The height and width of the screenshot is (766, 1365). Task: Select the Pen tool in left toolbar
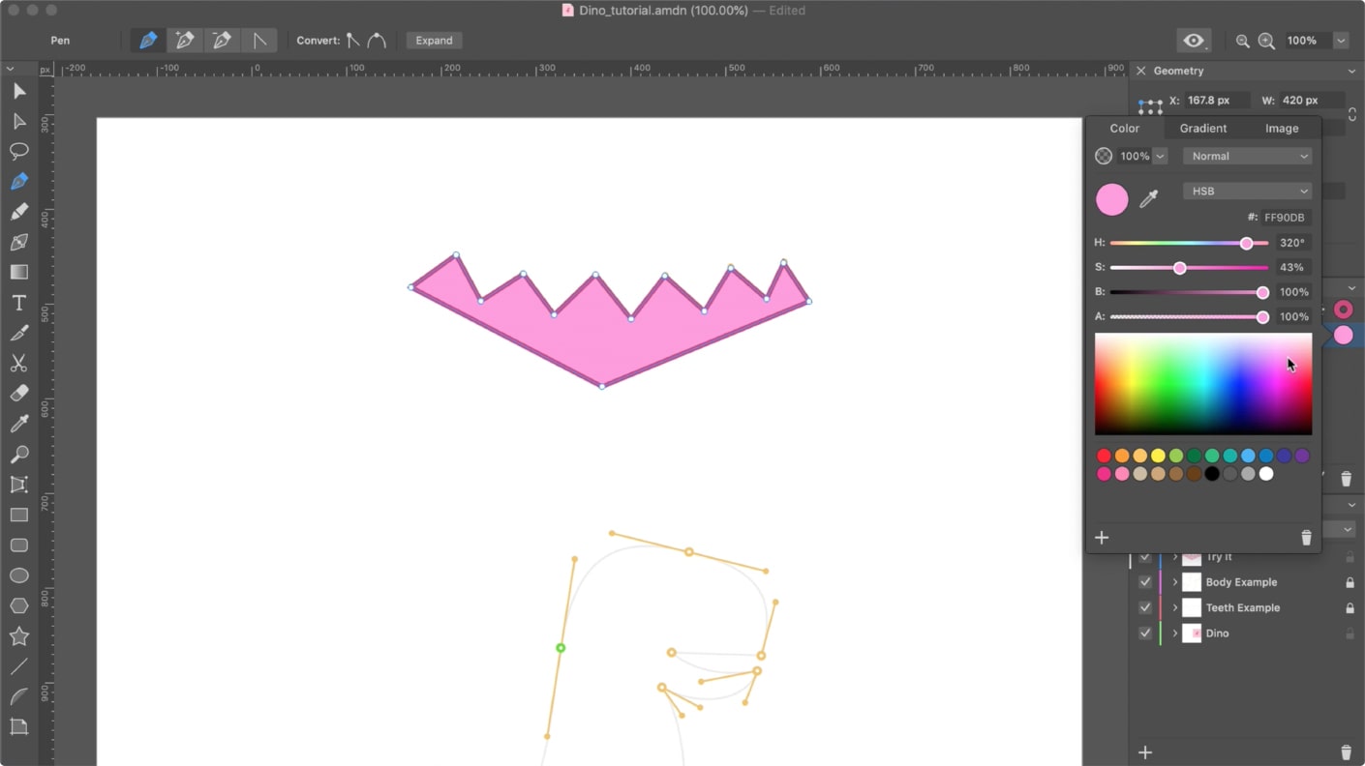(18, 182)
